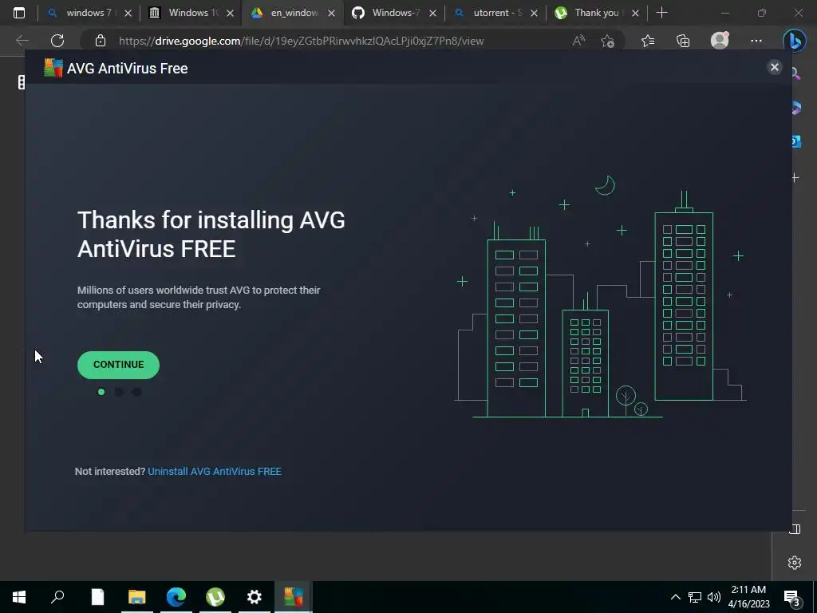Open a new browser tab
Viewport: 817px width, 613px height.
coord(661,13)
